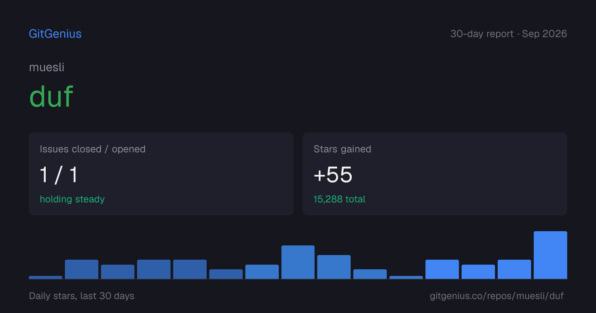Image resolution: width=596 pixels, height=313 pixels.
Task: Open the Issues closed / opened card
Action: point(161,174)
